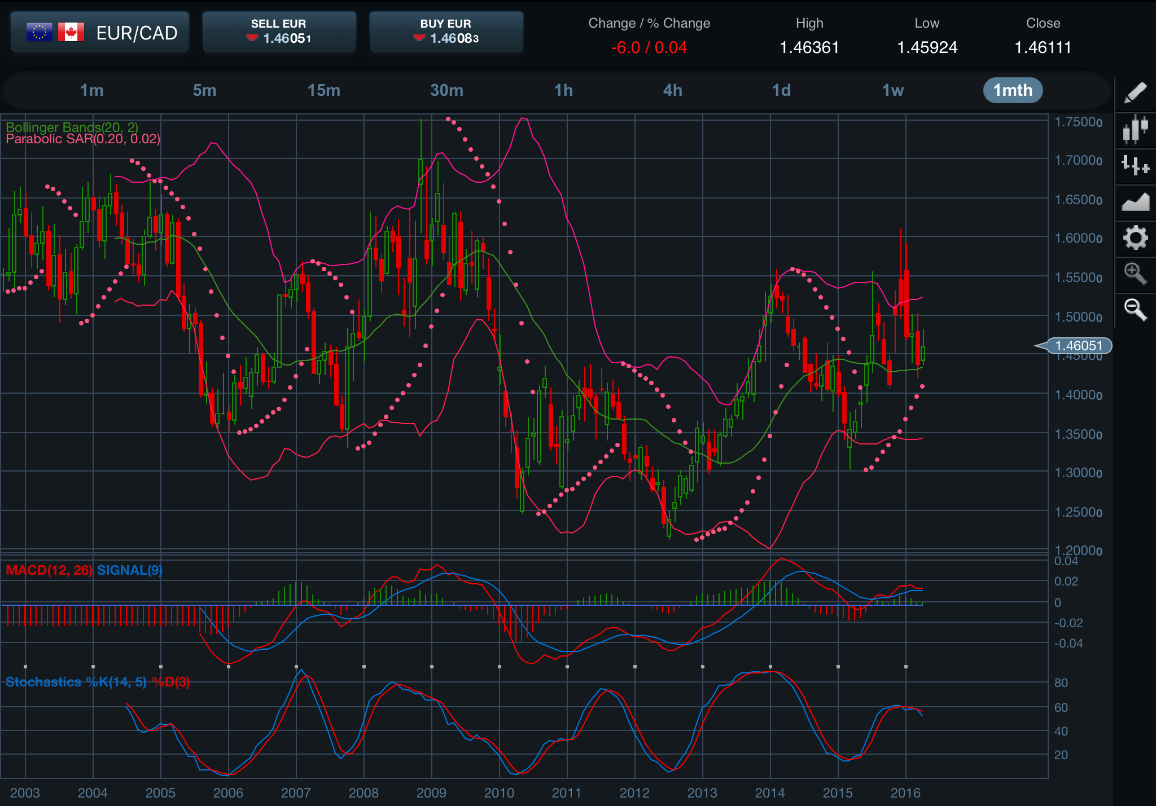The image size is (1156, 806).
Task: Select the 4h timeframe
Action: (x=672, y=90)
